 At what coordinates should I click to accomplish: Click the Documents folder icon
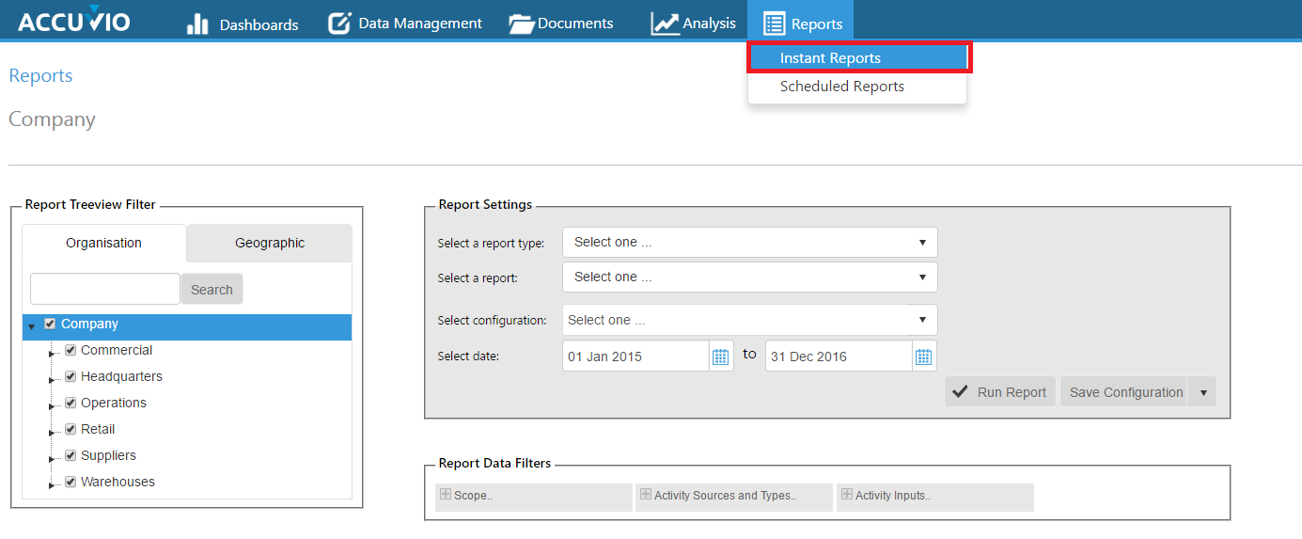point(522,24)
